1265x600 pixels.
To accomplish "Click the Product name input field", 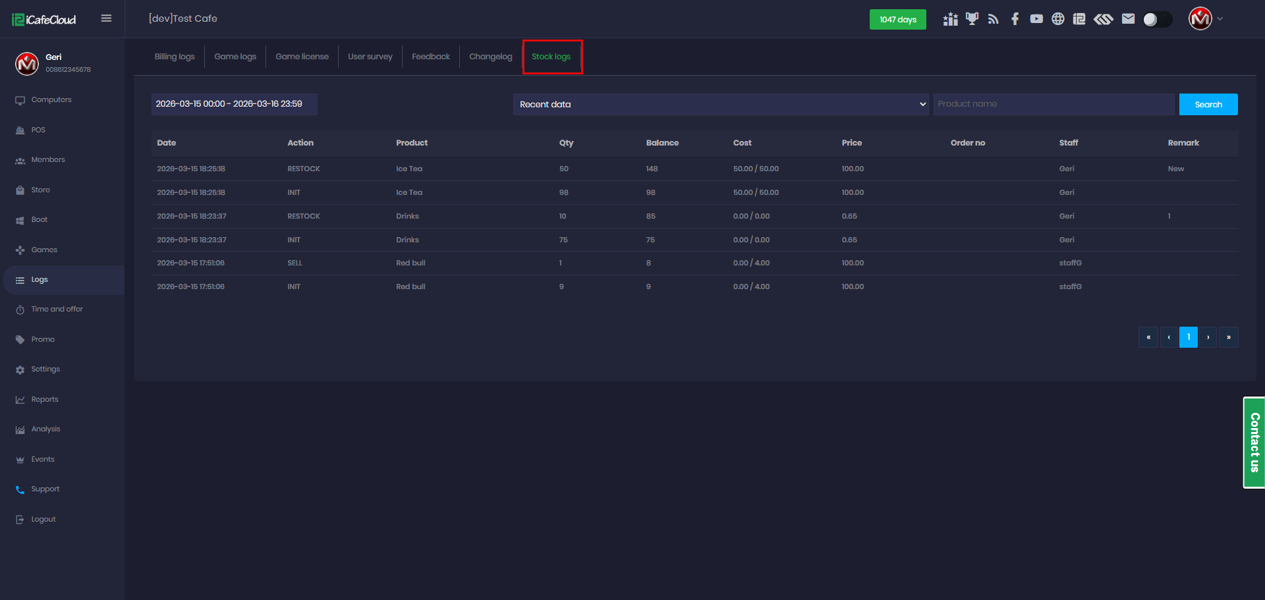I will tap(1053, 104).
